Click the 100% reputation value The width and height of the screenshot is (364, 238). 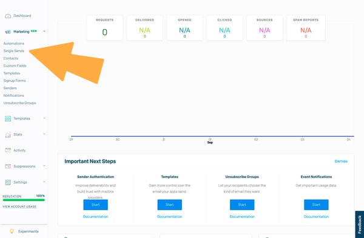(x=41, y=196)
